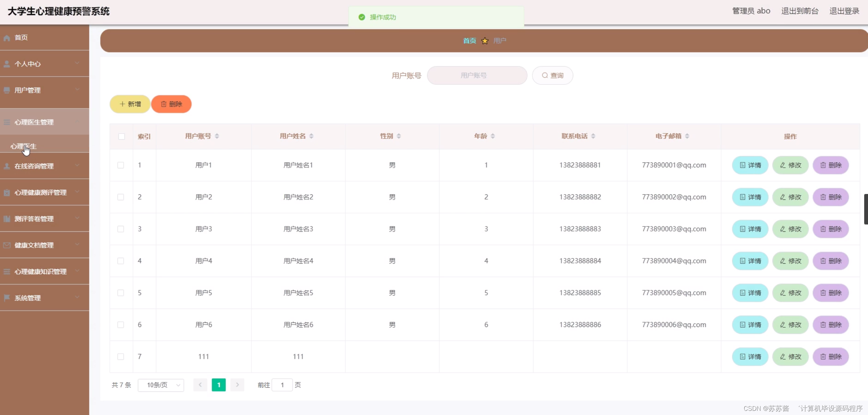
Task: Click 退出登录 link in top bar
Action: (x=844, y=11)
